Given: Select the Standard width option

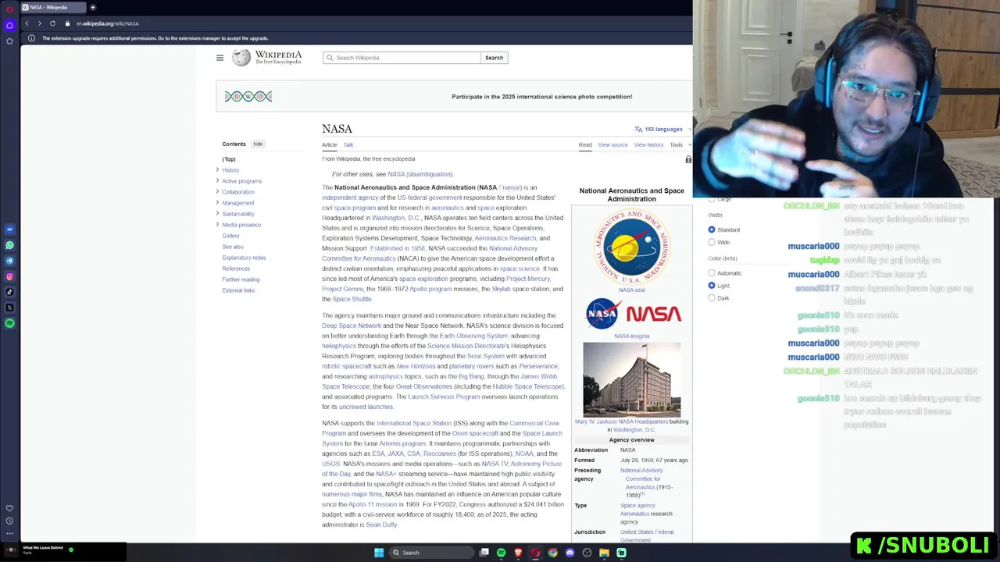Looking at the screenshot, I should [x=712, y=229].
